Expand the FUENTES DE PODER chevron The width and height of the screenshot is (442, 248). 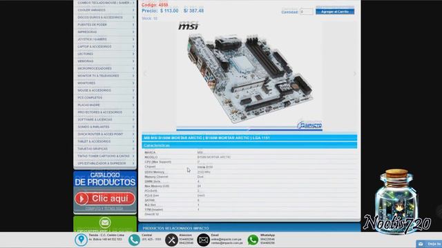[x=133, y=25]
